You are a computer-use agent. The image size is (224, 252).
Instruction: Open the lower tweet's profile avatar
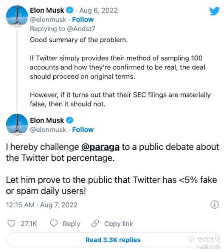click(17, 125)
